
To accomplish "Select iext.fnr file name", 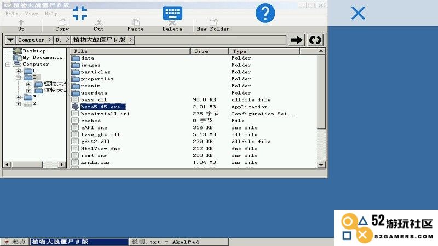I will click(x=94, y=156).
